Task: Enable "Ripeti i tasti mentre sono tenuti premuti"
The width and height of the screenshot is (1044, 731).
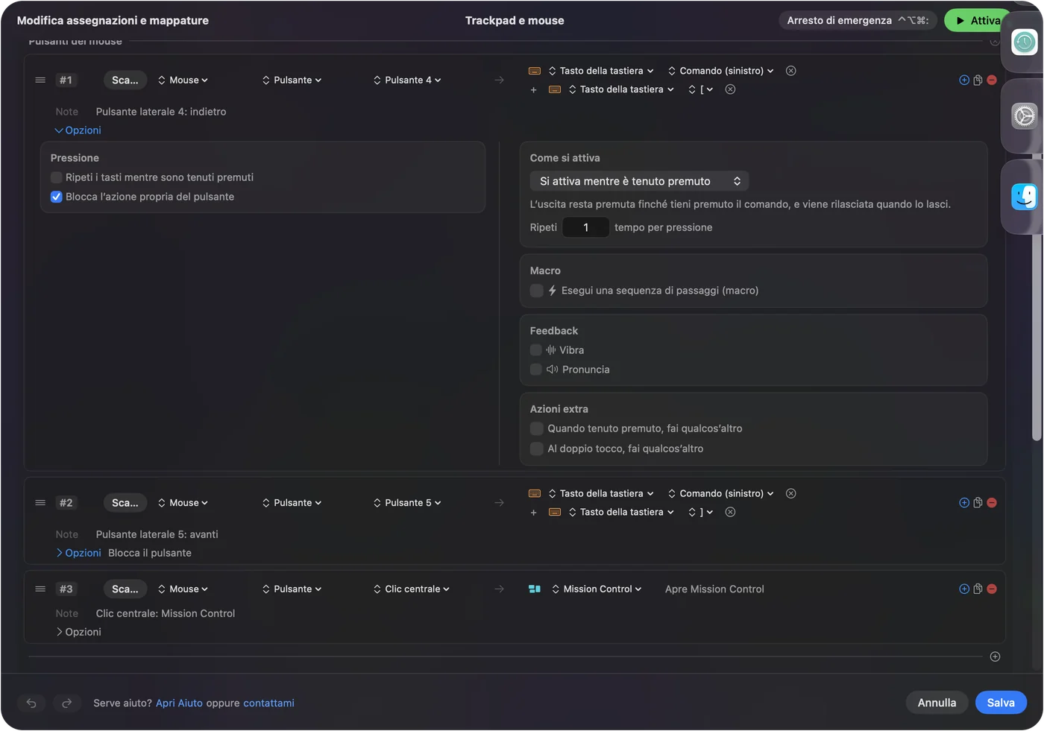Action: coord(56,177)
